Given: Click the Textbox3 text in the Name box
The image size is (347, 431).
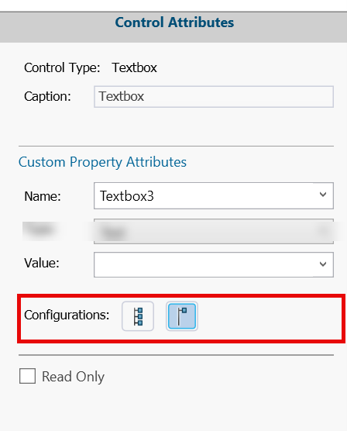Looking at the screenshot, I should tap(127, 196).
